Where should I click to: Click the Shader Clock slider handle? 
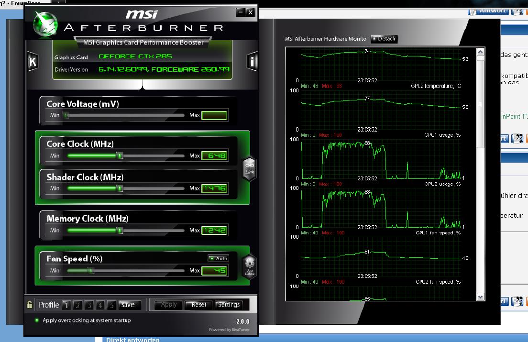pyautogui.click(x=120, y=188)
